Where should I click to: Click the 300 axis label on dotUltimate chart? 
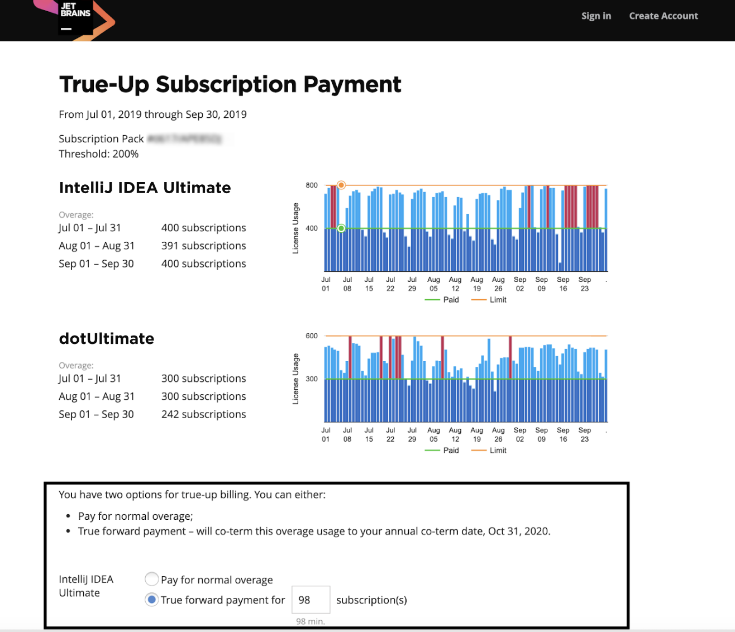[x=312, y=379]
